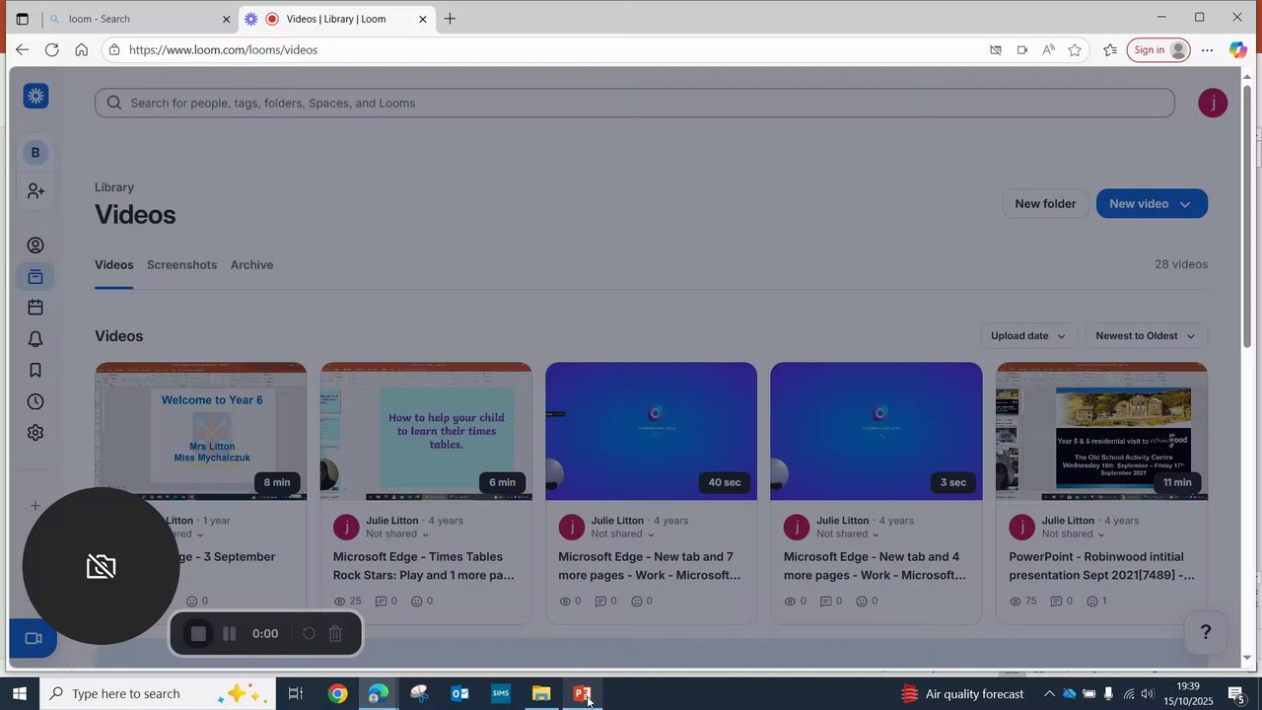Open the Meetings calendar icon in sidebar
1262x710 pixels.
[x=35, y=308]
